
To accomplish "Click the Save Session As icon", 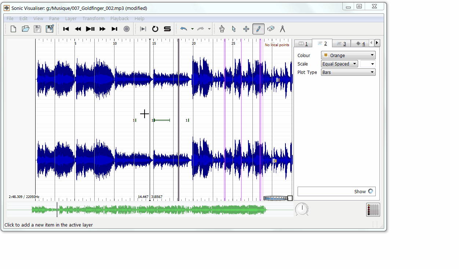I will point(50,29).
